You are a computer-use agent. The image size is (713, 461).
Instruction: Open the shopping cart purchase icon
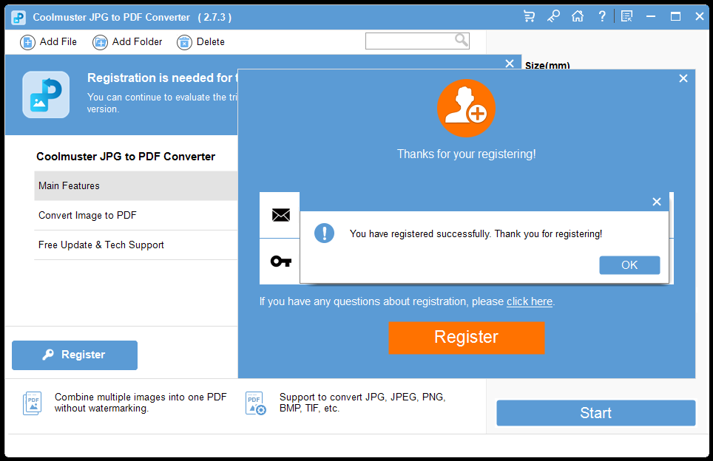529,16
